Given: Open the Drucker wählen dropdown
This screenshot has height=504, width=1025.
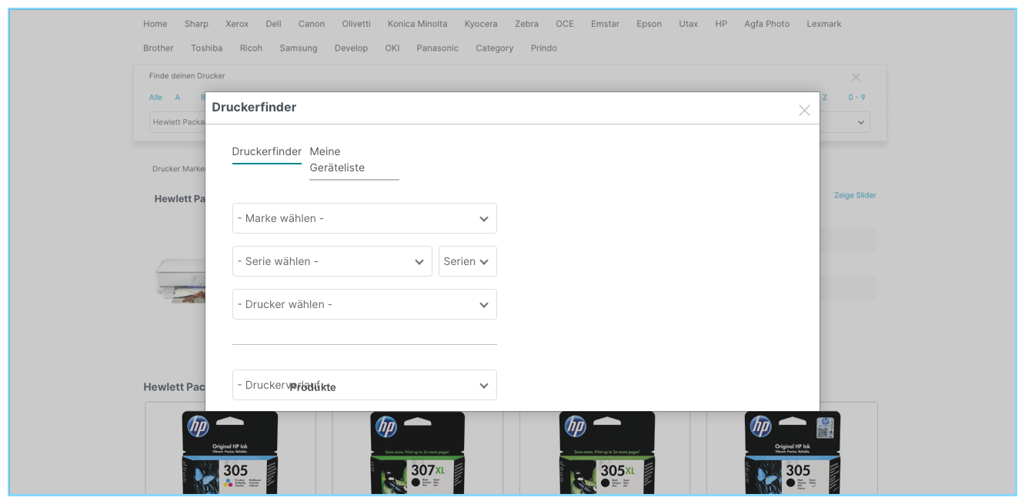Looking at the screenshot, I should pyautogui.click(x=365, y=304).
